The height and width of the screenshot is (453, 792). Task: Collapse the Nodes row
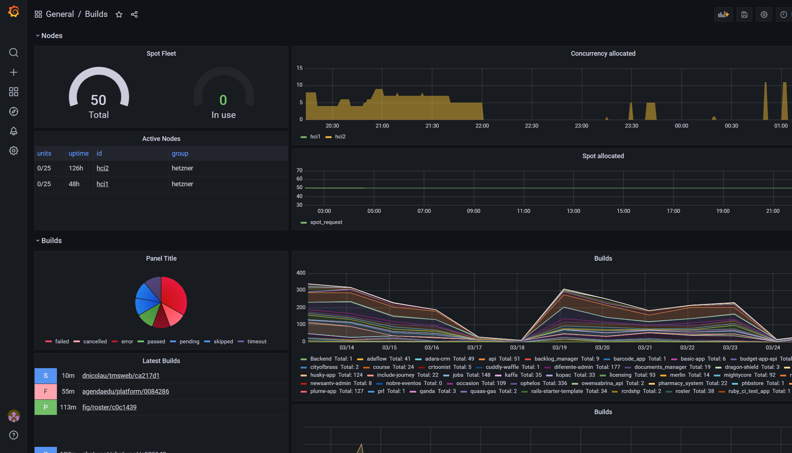coord(51,36)
